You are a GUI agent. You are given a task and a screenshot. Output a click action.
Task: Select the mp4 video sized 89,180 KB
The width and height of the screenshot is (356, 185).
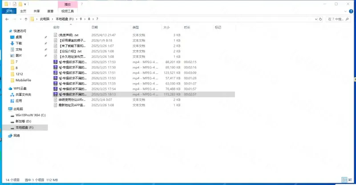click(144, 68)
